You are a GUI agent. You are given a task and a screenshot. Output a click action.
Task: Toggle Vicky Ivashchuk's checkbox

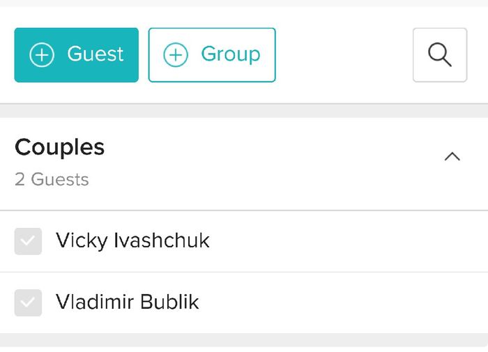tap(28, 241)
